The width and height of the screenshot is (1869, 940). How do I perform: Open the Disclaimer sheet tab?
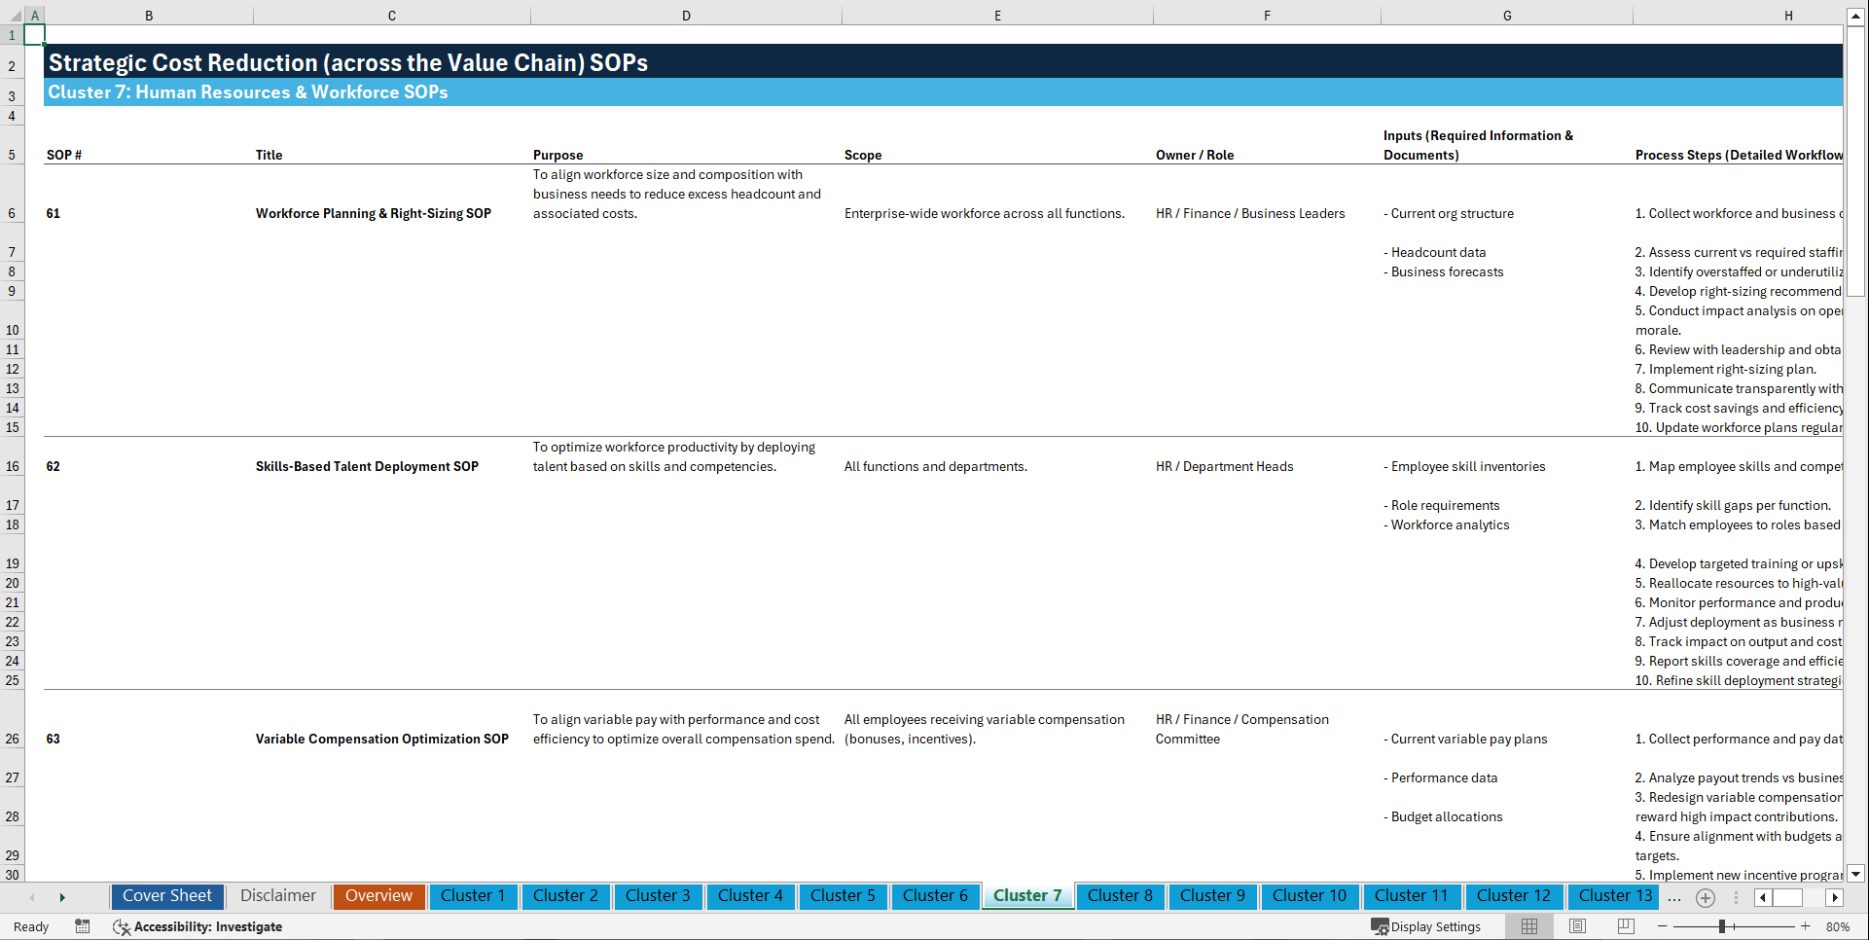(x=277, y=896)
